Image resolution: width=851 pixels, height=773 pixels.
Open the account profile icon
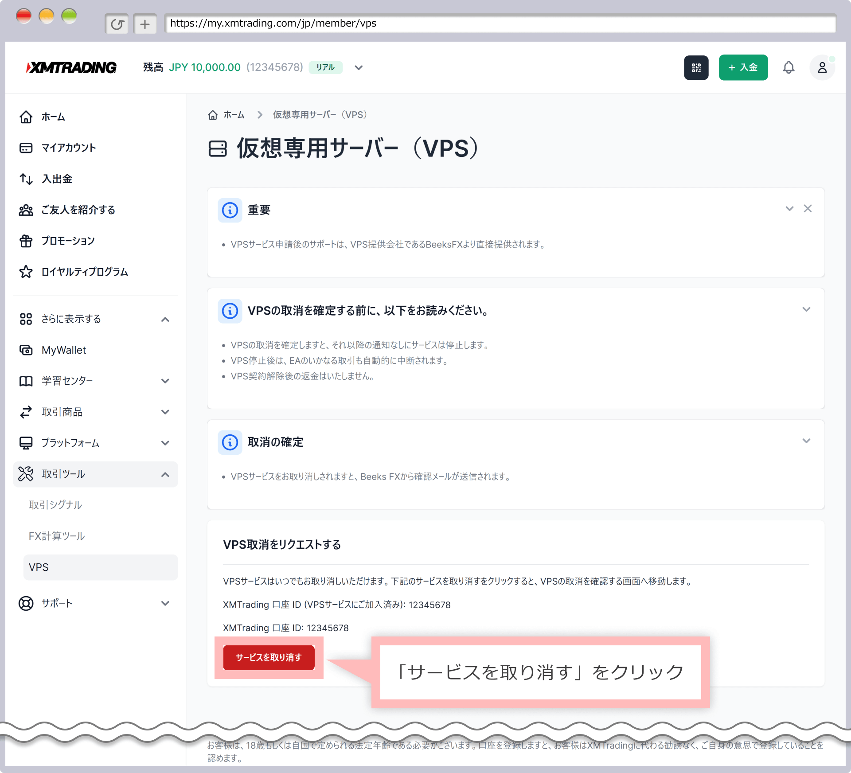click(822, 67)
